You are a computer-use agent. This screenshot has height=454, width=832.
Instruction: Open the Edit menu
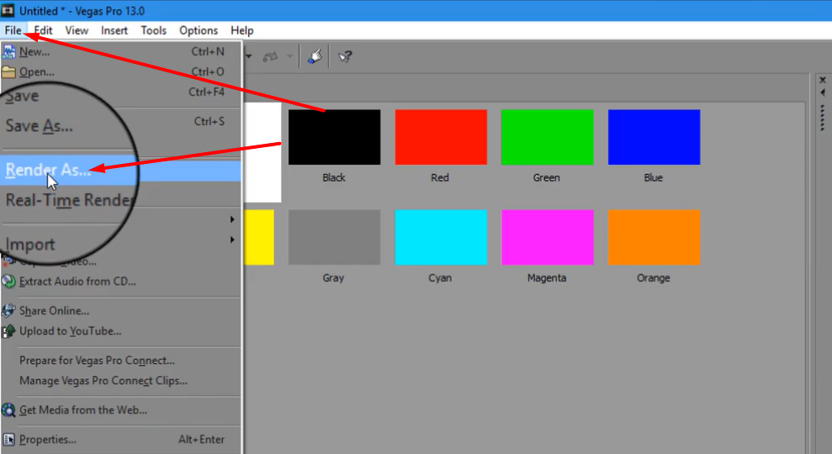43,30
